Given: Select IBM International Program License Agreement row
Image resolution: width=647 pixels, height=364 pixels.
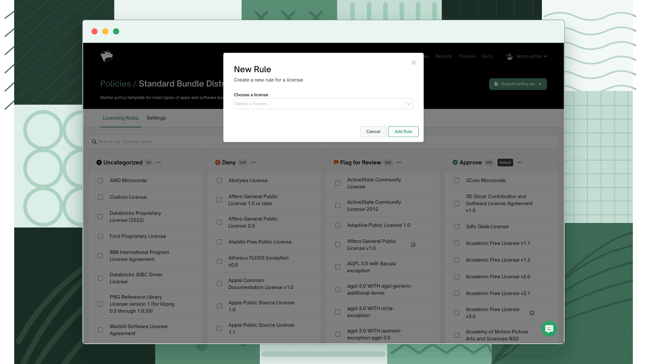Looking at the screenshot, I should (145, 256).
